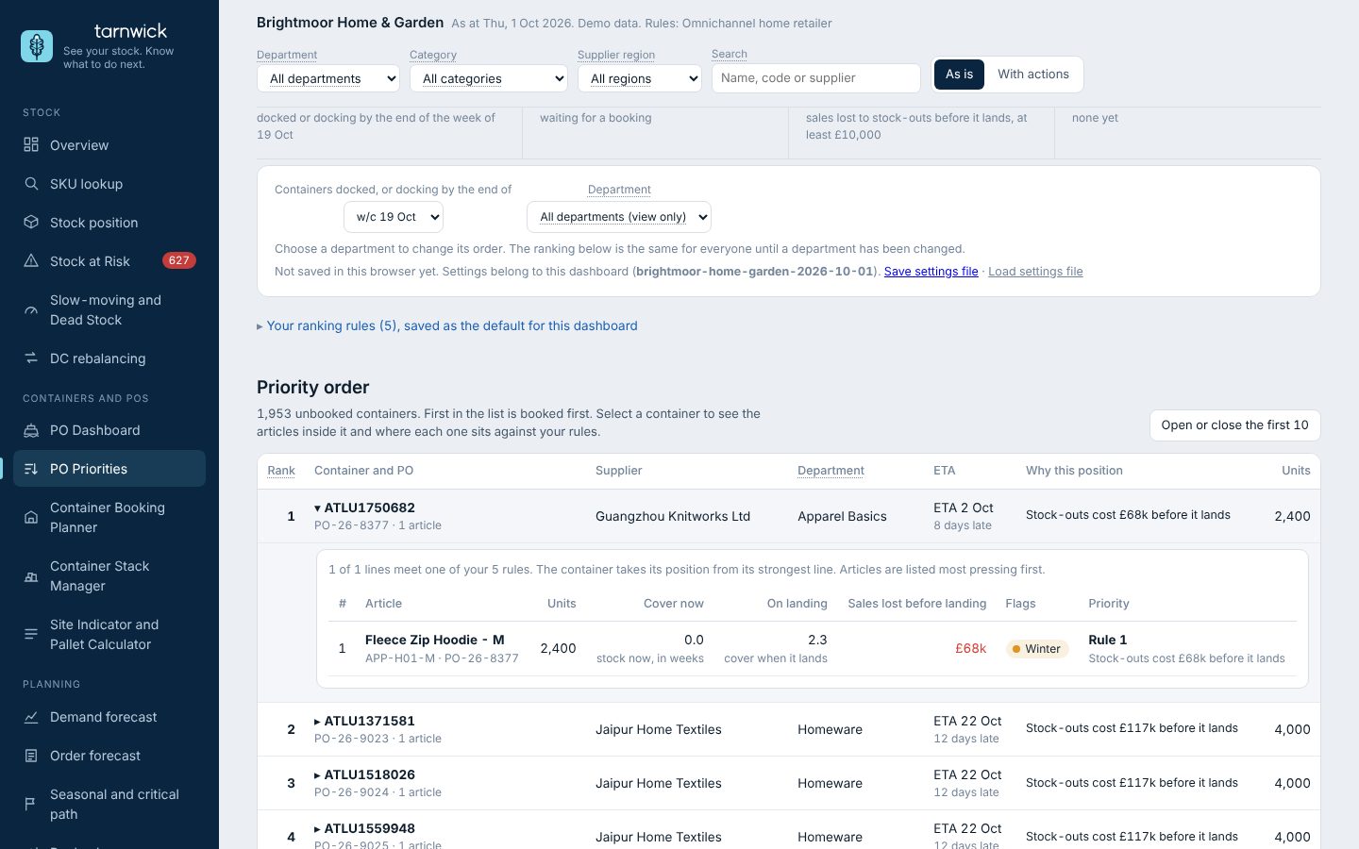The width and height of the screenshot is (1359, 849).
Task: Expand Your ranking rules (5) section
Action: pos(447,325)
